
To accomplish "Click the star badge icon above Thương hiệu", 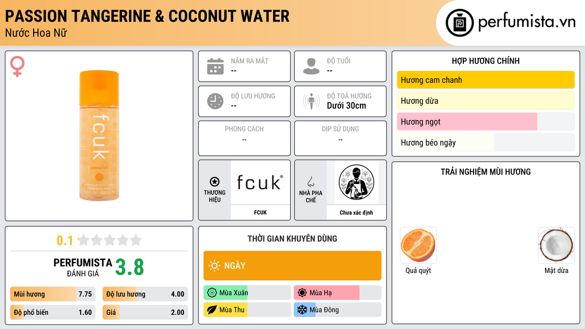I will point(215,182).
